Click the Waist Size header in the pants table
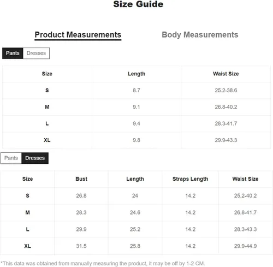Viewport: 273px width, 267px height. coord(226,74)
